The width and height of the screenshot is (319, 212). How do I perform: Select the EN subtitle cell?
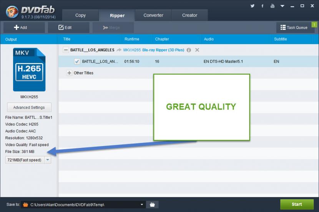pos(276,61)
